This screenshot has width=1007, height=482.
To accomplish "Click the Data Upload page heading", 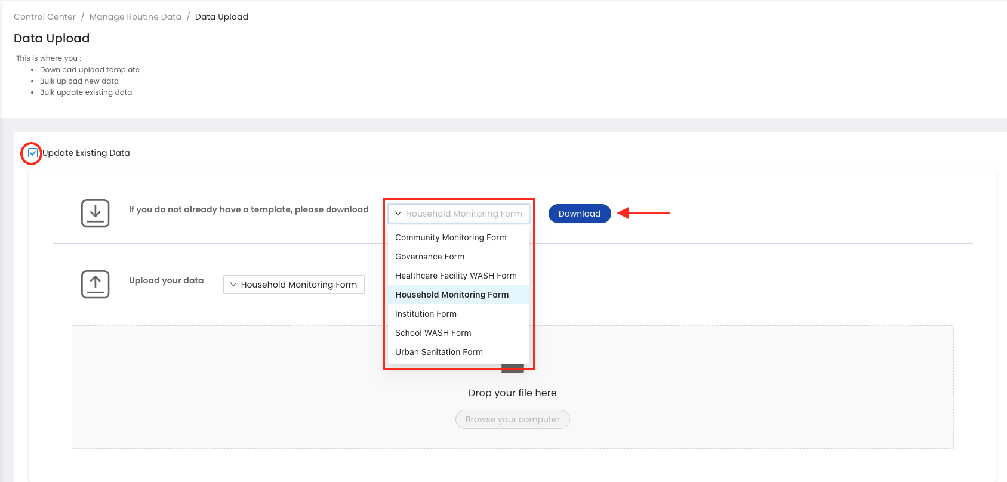I will click(52, 38).
